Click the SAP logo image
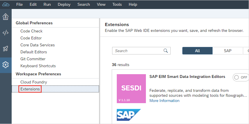Viewport: 249px width, 124px height. [129, 115]
